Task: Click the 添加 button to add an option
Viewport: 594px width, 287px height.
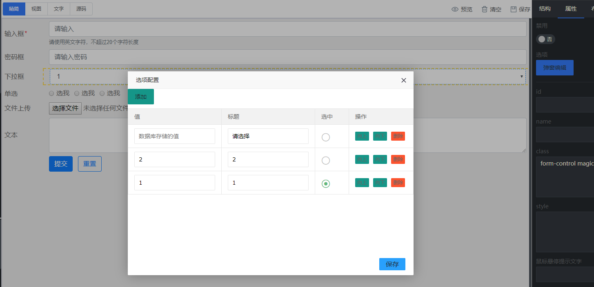Action: coord(140,97)
